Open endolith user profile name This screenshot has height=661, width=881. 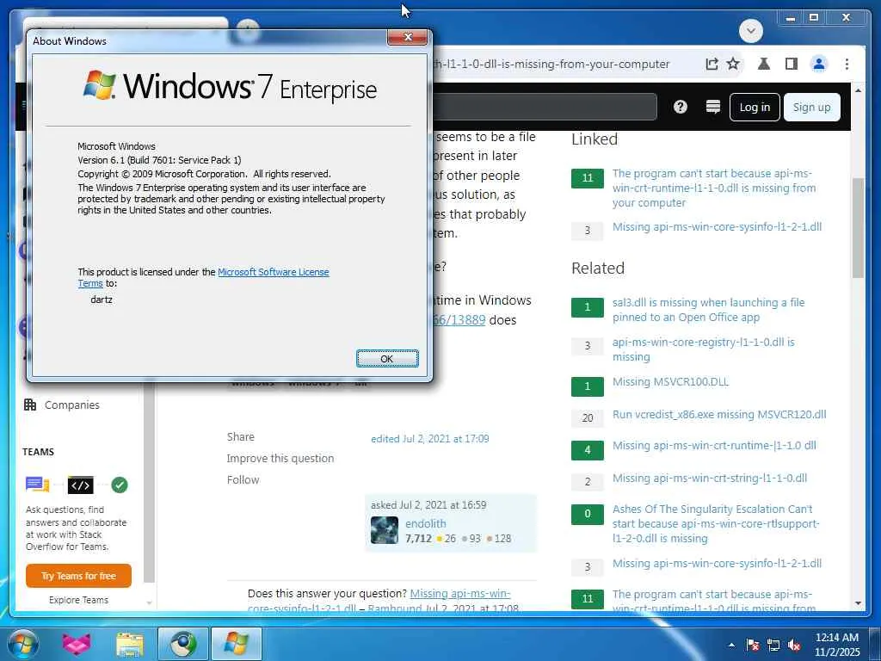[425, 523]
